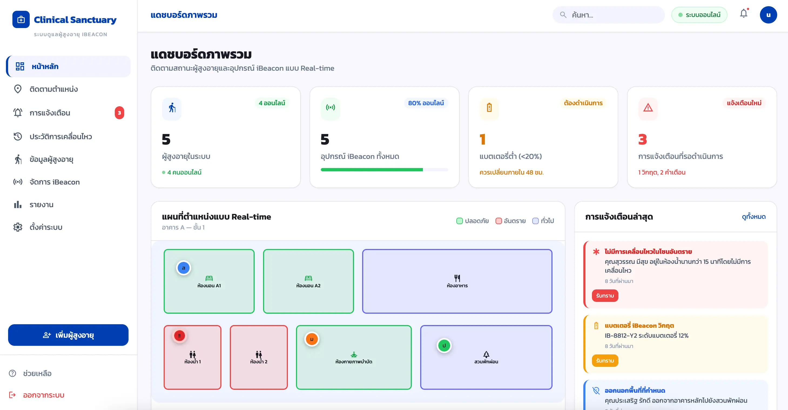Click the battery icon on แบตเตอรี่ iBeacon วิกฤต alert
Image resolution: width=788 pixels, height=410 pixels.
tap(596, 325)
